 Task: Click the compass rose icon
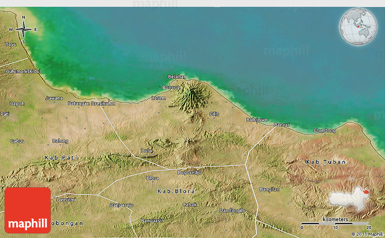tap(24, 29)
